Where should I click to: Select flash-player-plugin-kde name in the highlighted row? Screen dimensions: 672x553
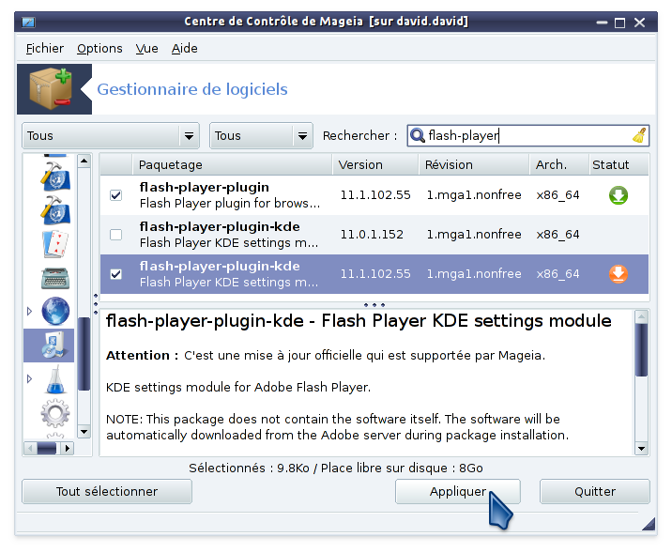click(220, 266)
